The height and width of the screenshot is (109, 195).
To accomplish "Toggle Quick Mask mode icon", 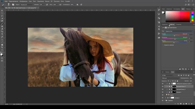I will coord(2,58).
